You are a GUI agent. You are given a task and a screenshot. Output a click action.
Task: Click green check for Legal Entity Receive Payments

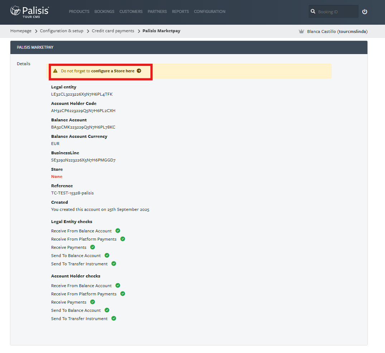click(92, 247)
